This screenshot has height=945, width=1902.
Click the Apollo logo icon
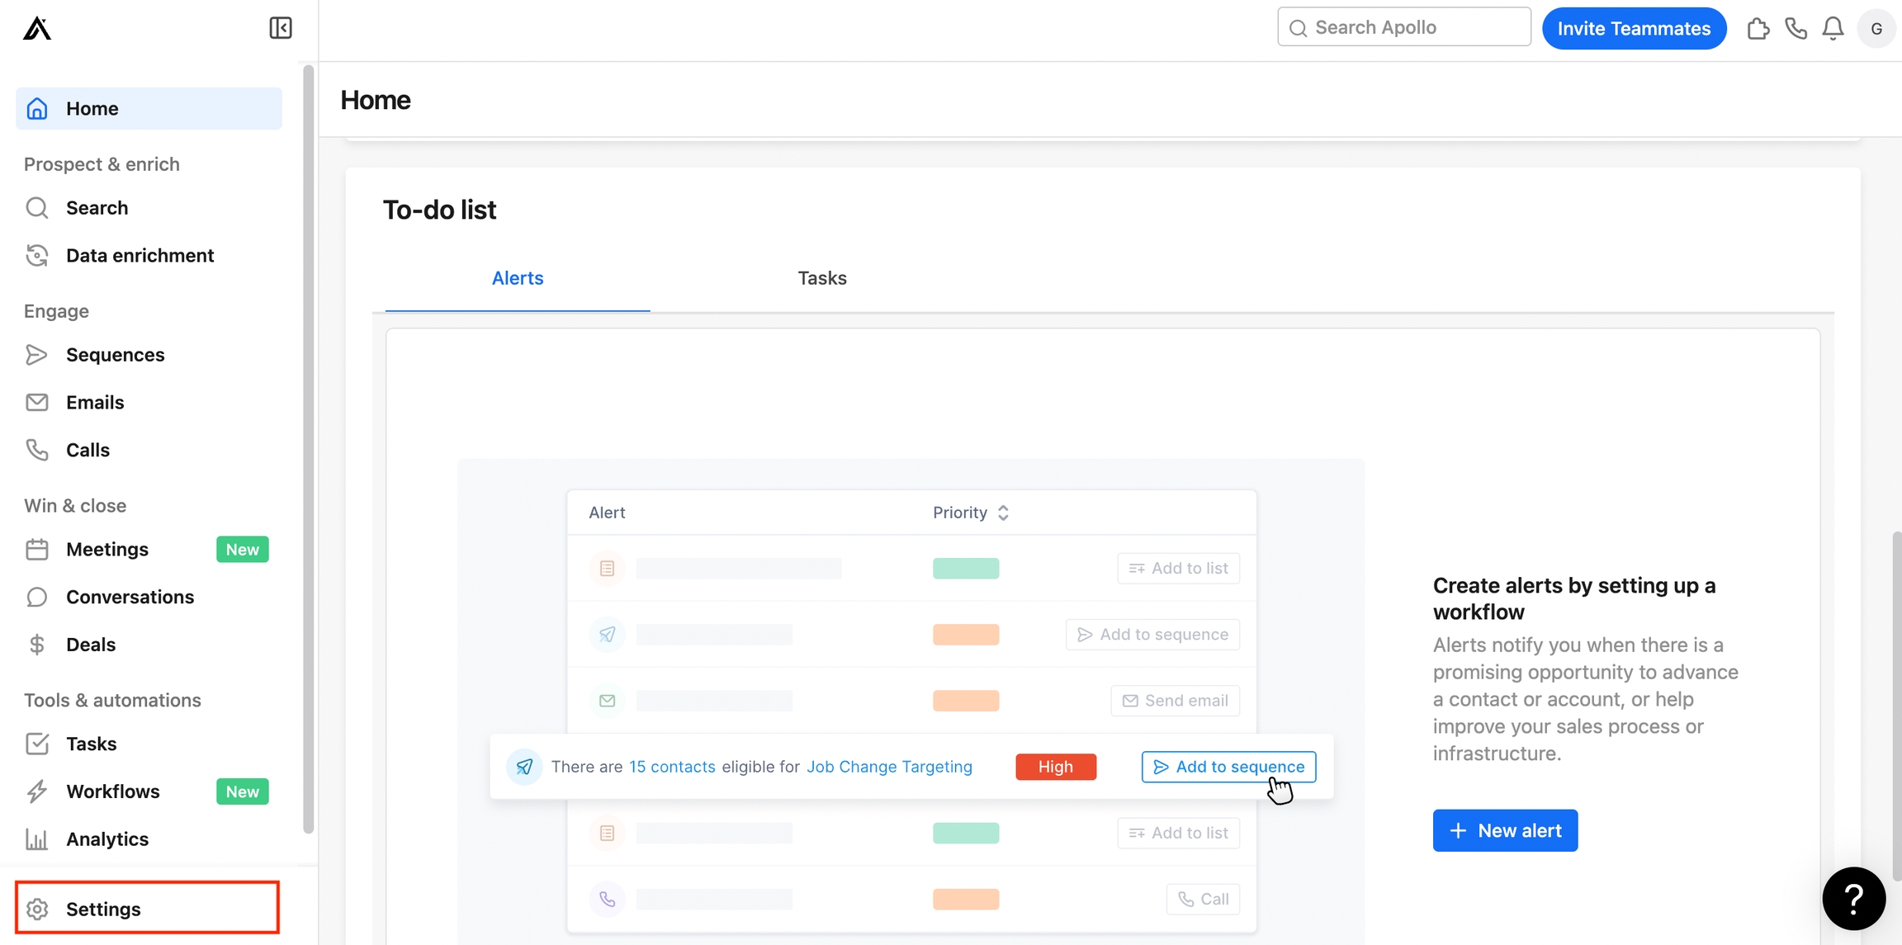[37, 29]
